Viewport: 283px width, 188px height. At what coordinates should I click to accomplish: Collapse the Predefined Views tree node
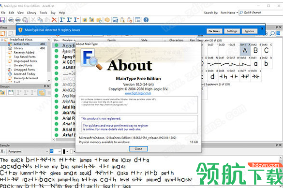[2, 40]
